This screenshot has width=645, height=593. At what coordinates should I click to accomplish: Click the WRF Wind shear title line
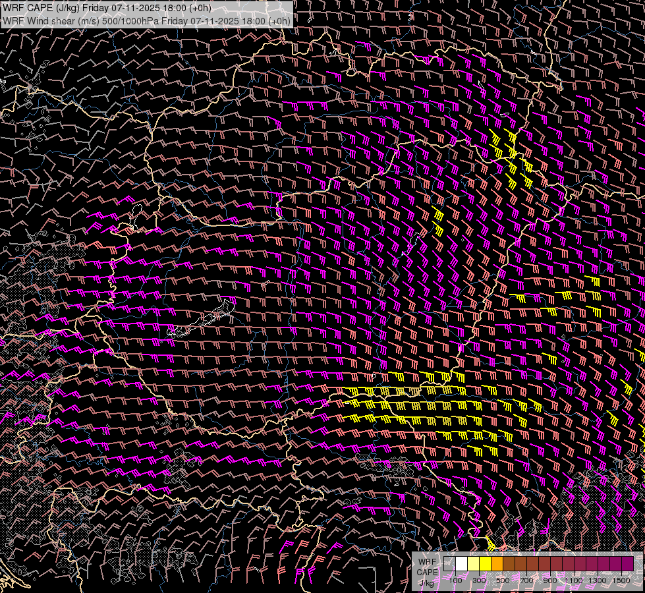pos(146,21)
